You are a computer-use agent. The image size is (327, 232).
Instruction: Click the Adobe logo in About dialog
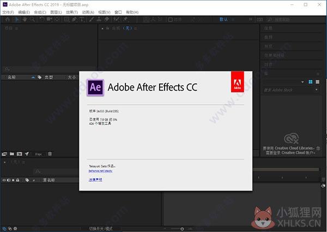pyautogui.click(x=237, y=82)
